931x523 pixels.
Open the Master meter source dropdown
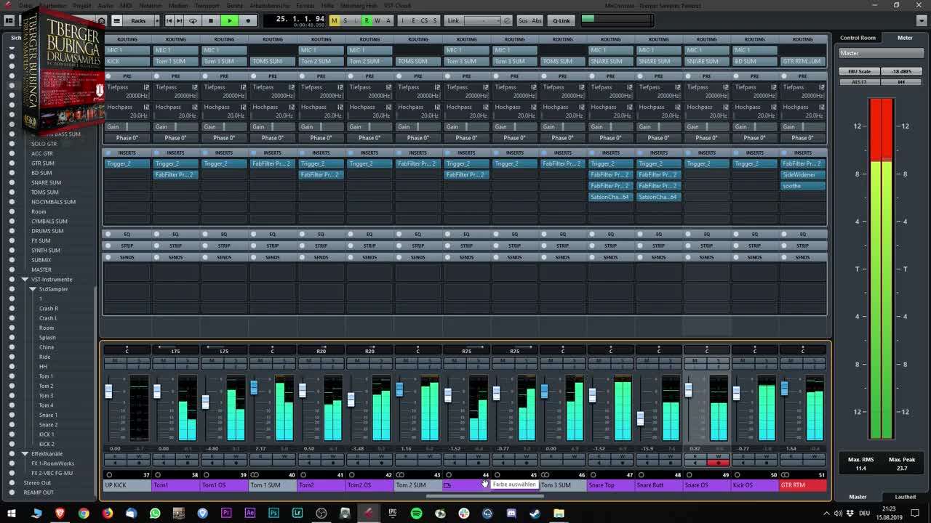click(x=881, y=53)
